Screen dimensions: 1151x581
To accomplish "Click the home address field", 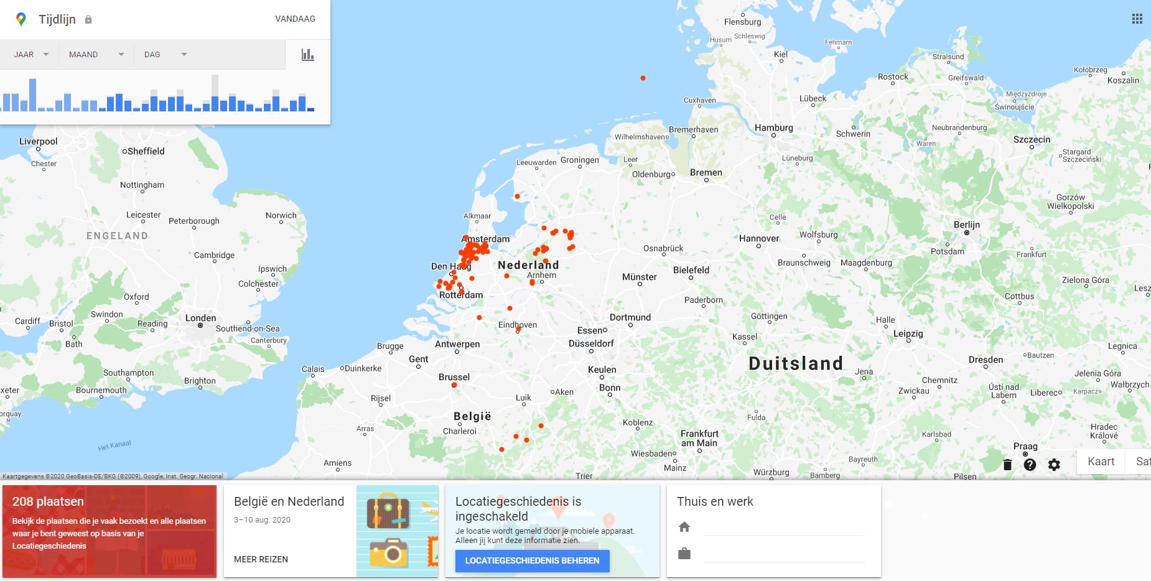I will point(785,528).
